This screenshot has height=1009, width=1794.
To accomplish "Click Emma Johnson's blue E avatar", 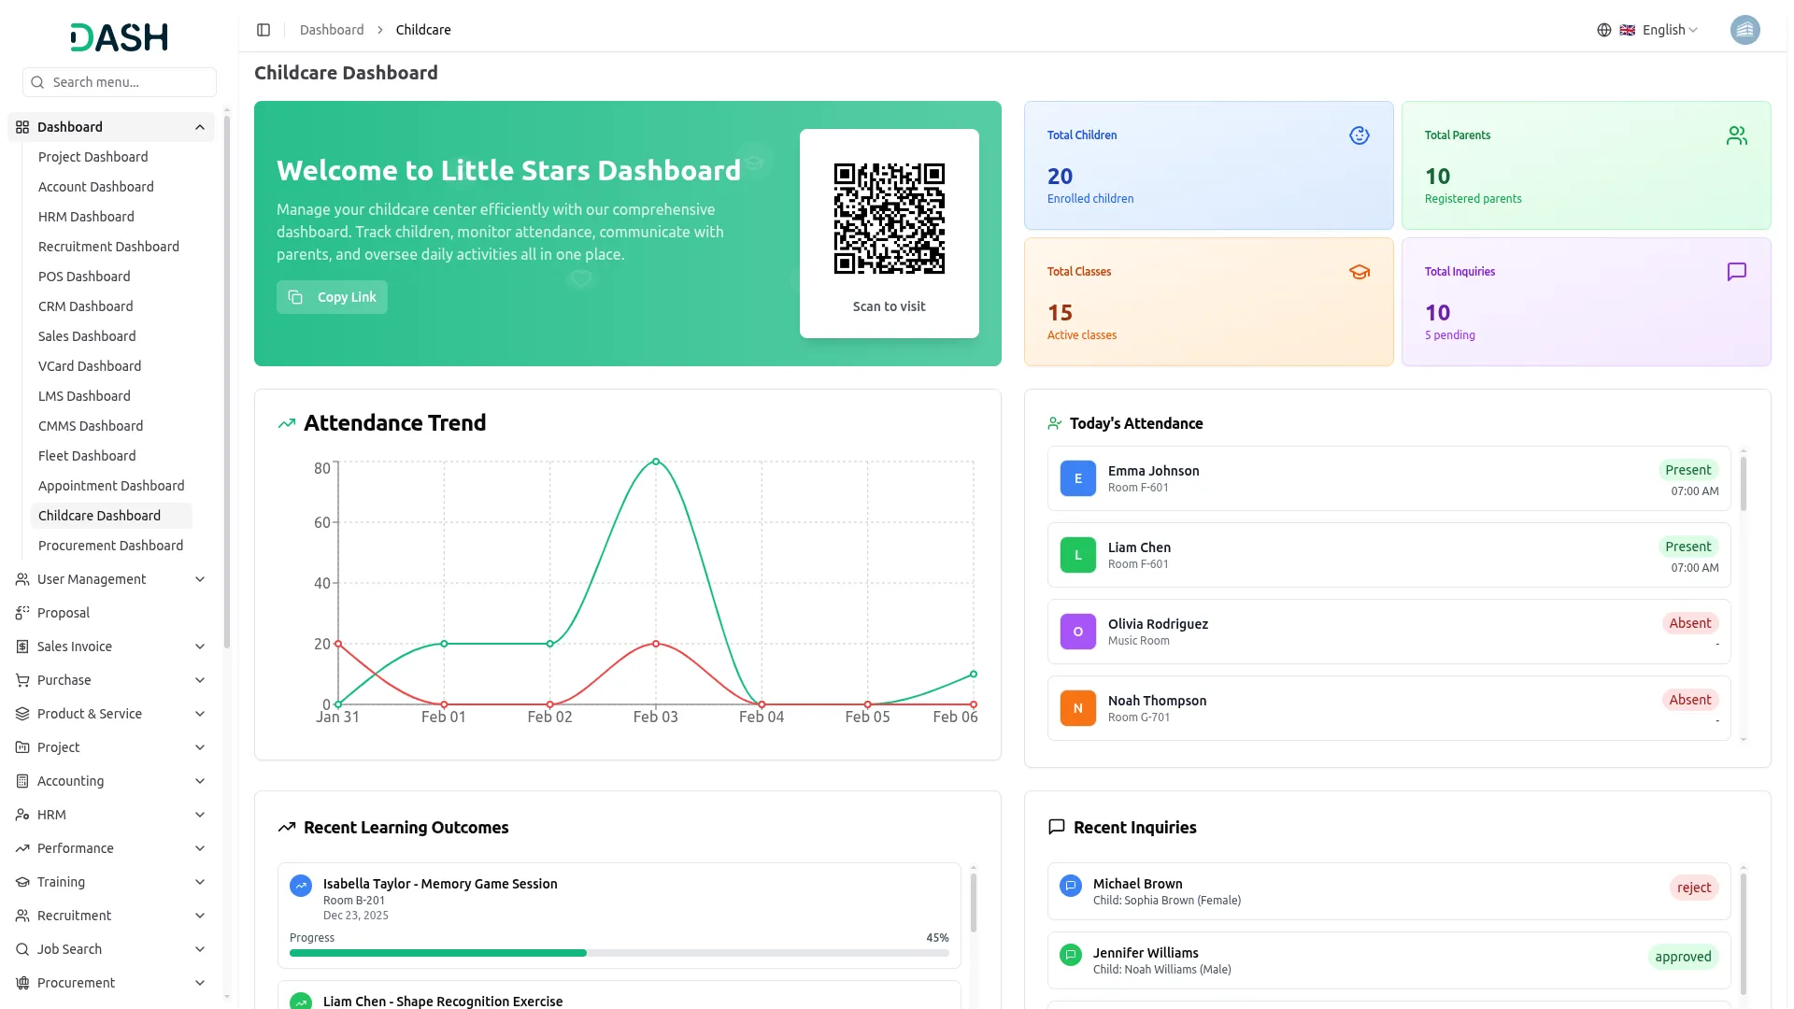I will [1077, 478].
